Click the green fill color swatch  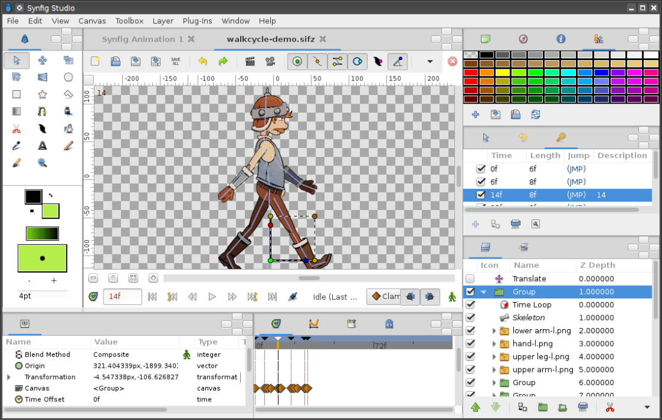pos(50,211)
